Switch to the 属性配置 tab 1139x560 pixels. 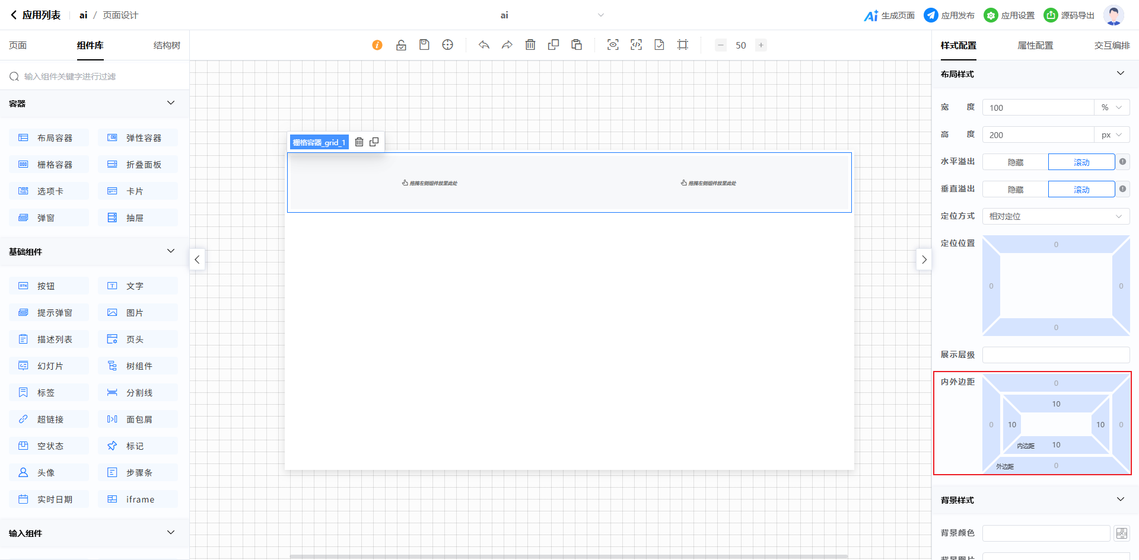[x=1035, y=46]
